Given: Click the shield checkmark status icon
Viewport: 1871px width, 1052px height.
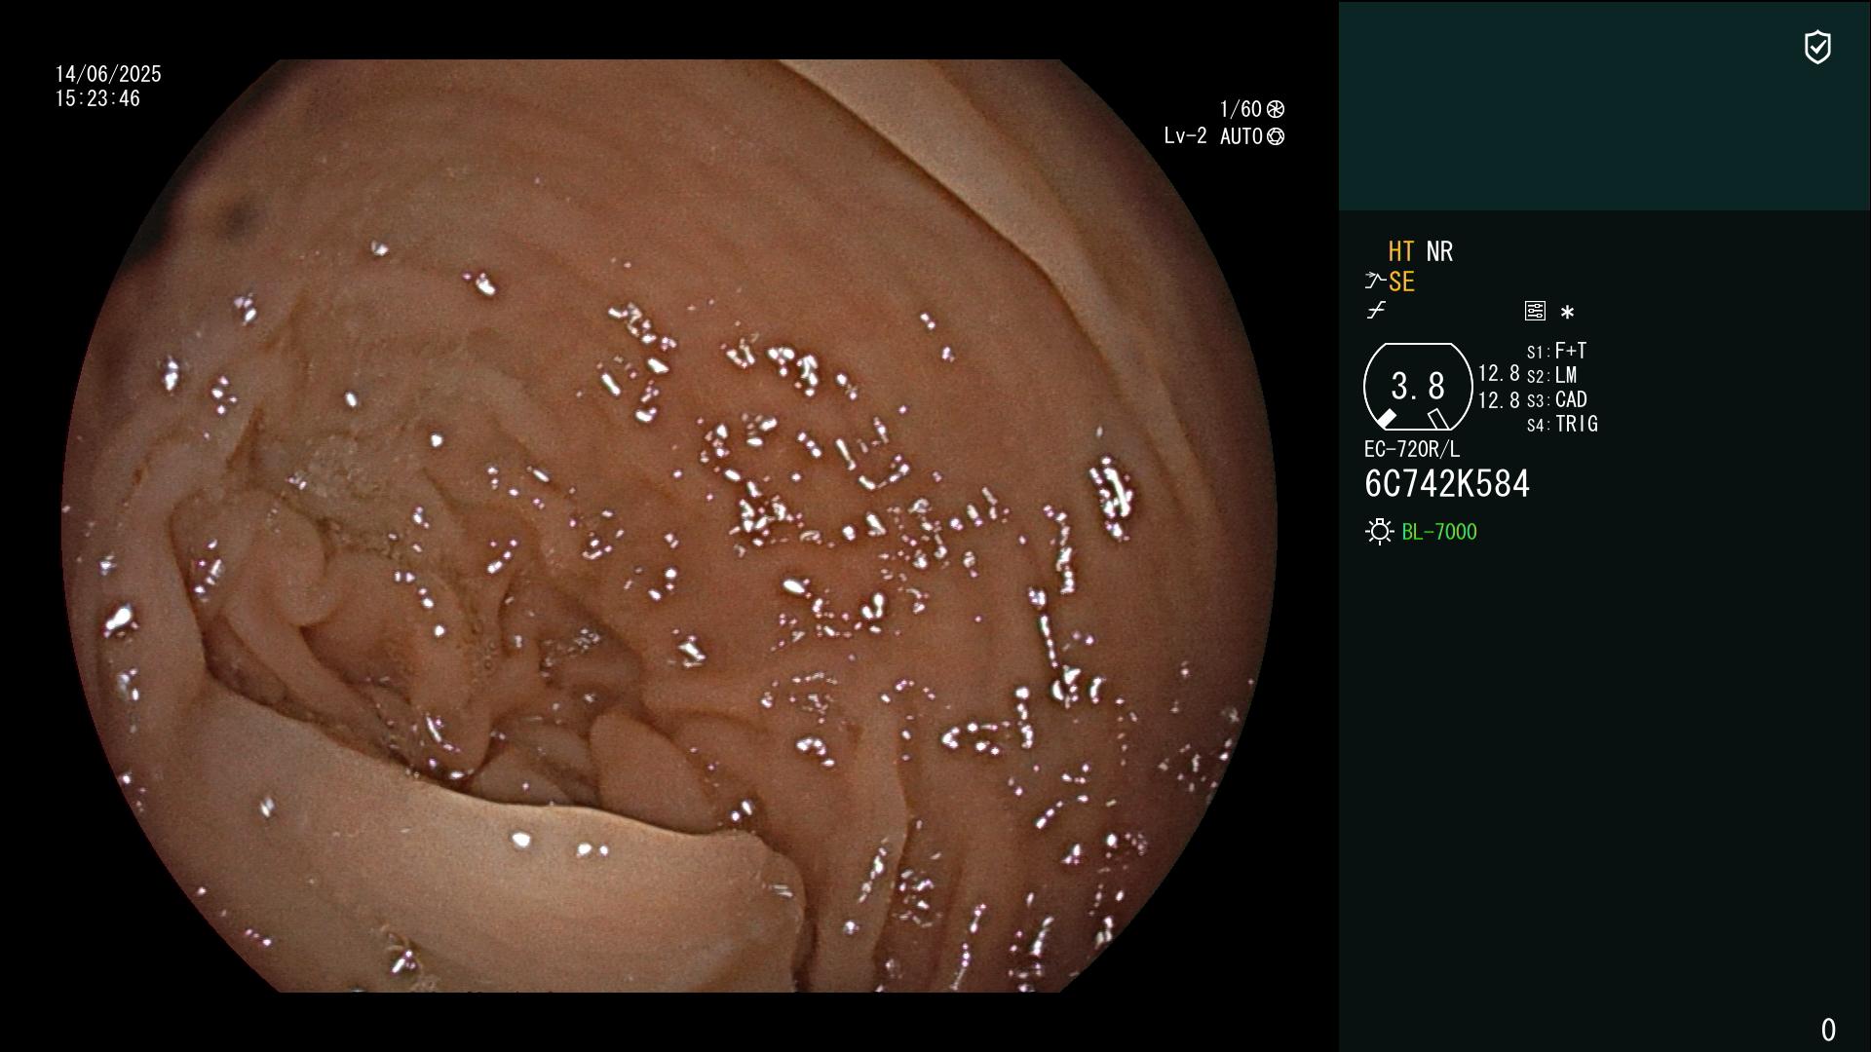Looking at the screenshot, I should [x=1817, y=47].
